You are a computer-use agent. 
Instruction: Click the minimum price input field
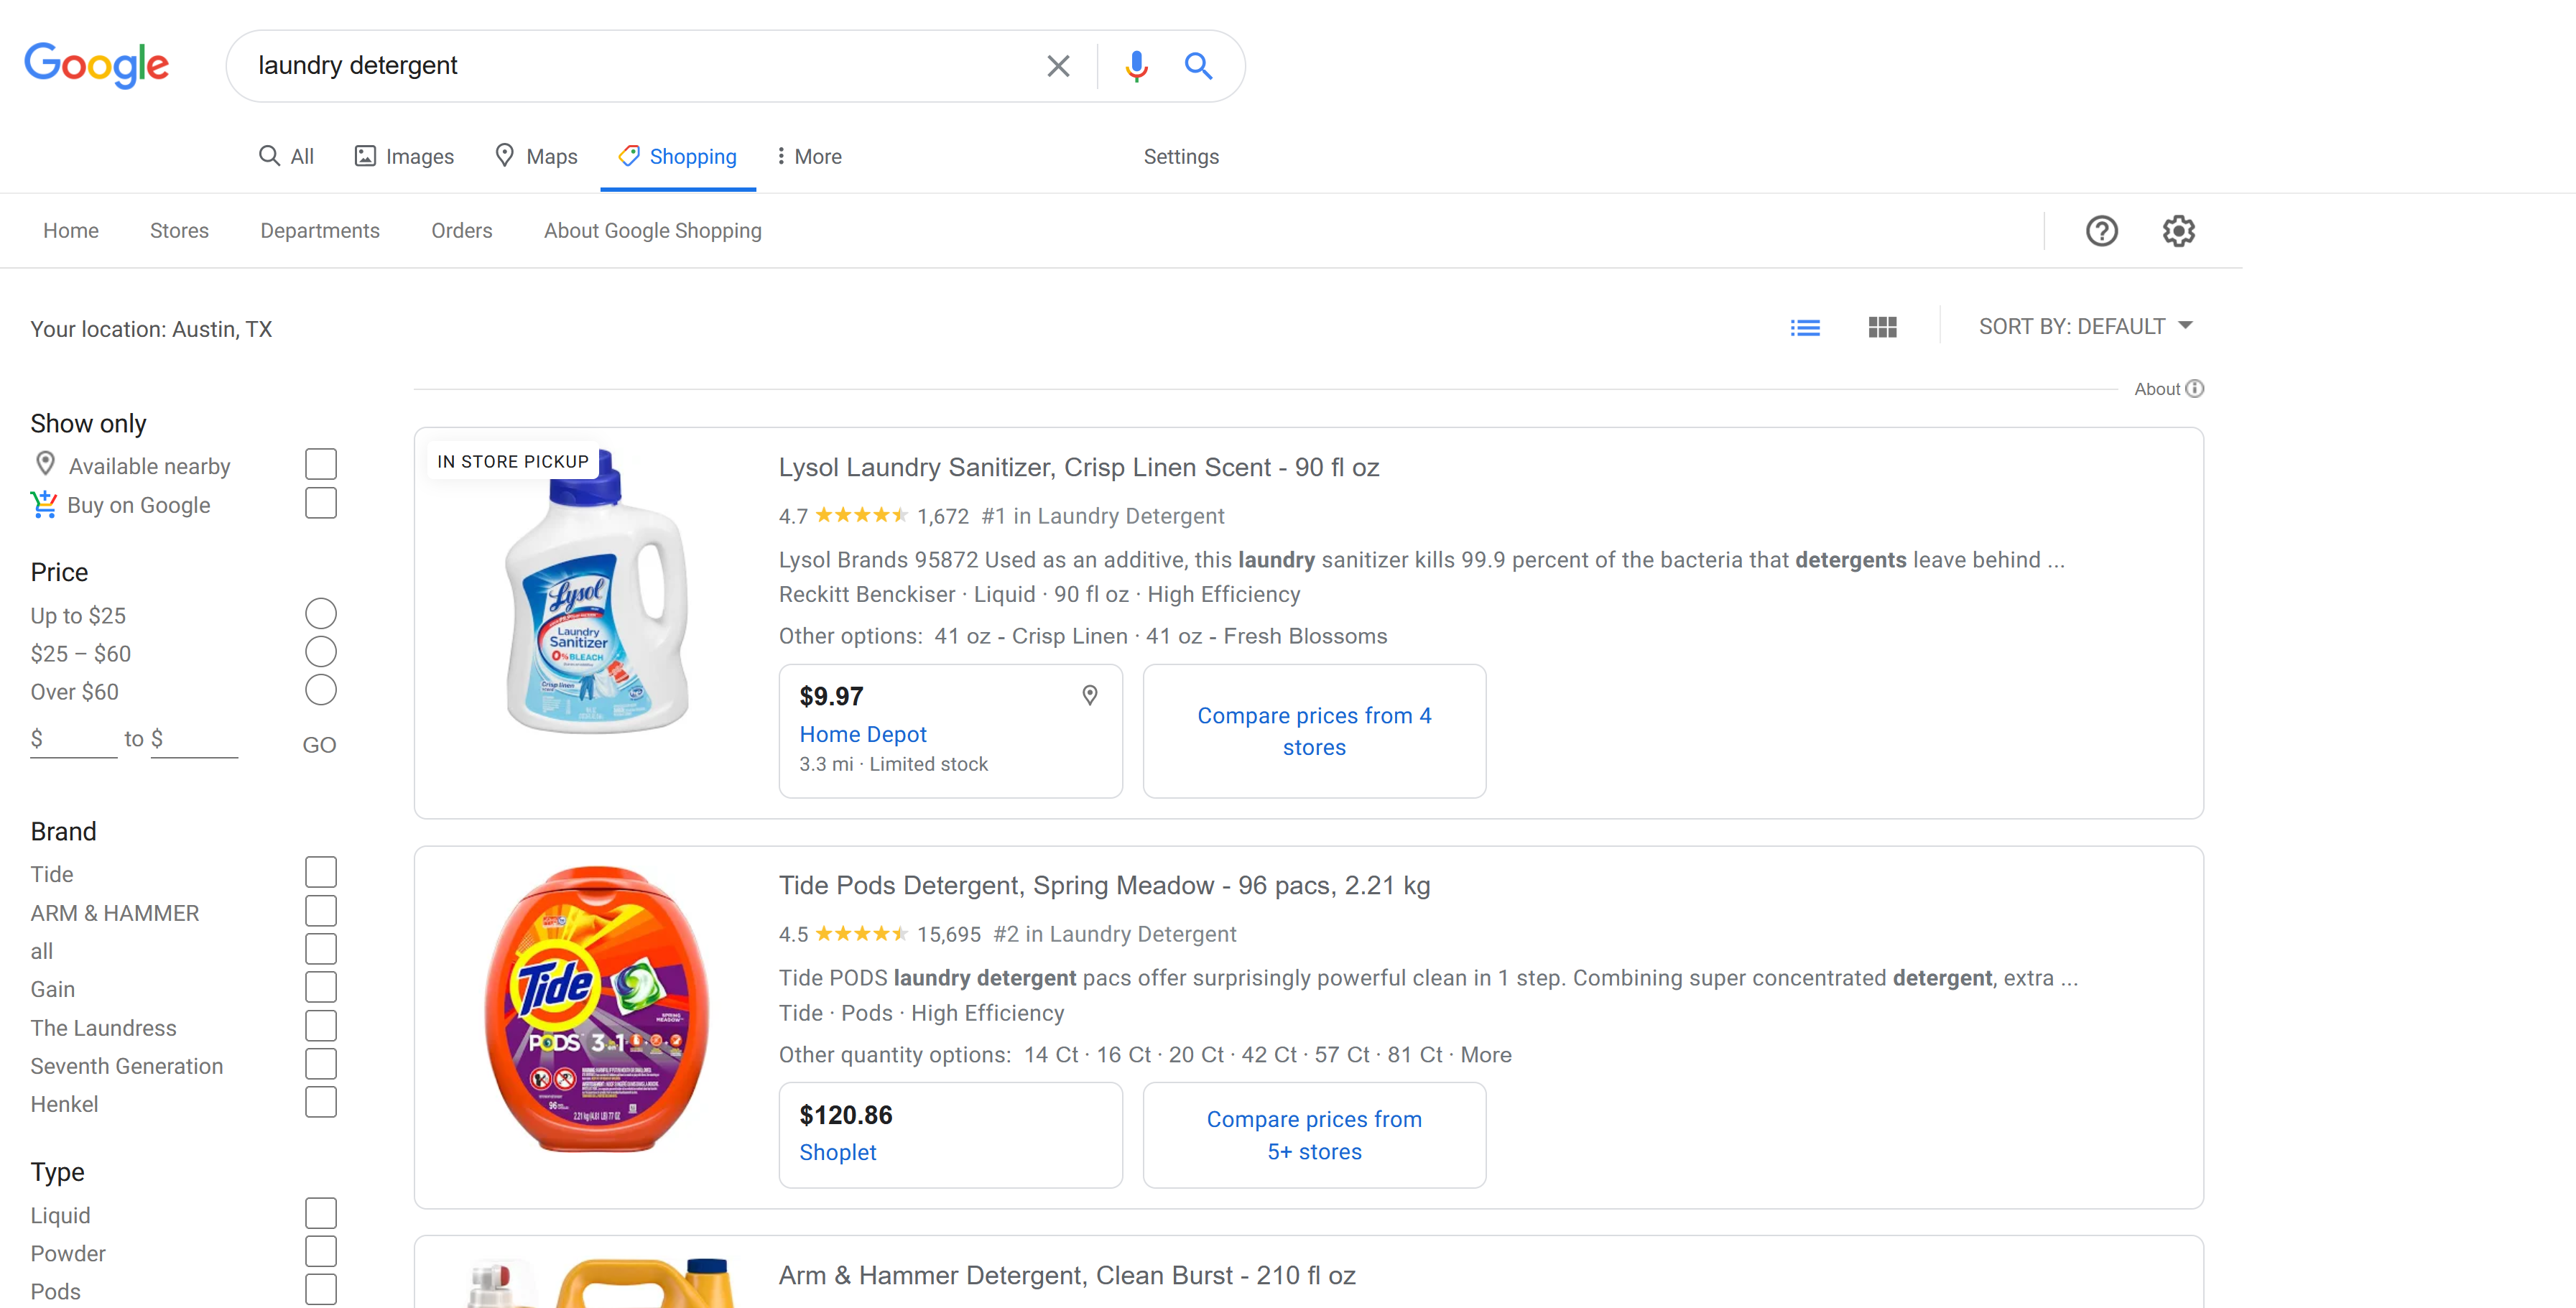click(78, 740)
